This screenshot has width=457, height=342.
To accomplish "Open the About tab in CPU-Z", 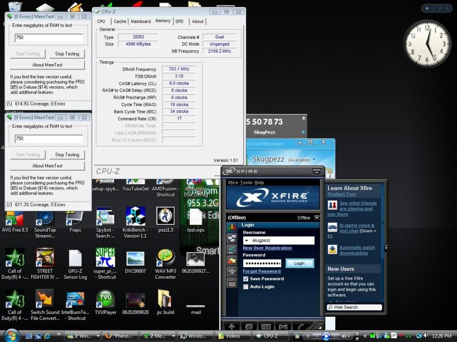I will point(198,21).
